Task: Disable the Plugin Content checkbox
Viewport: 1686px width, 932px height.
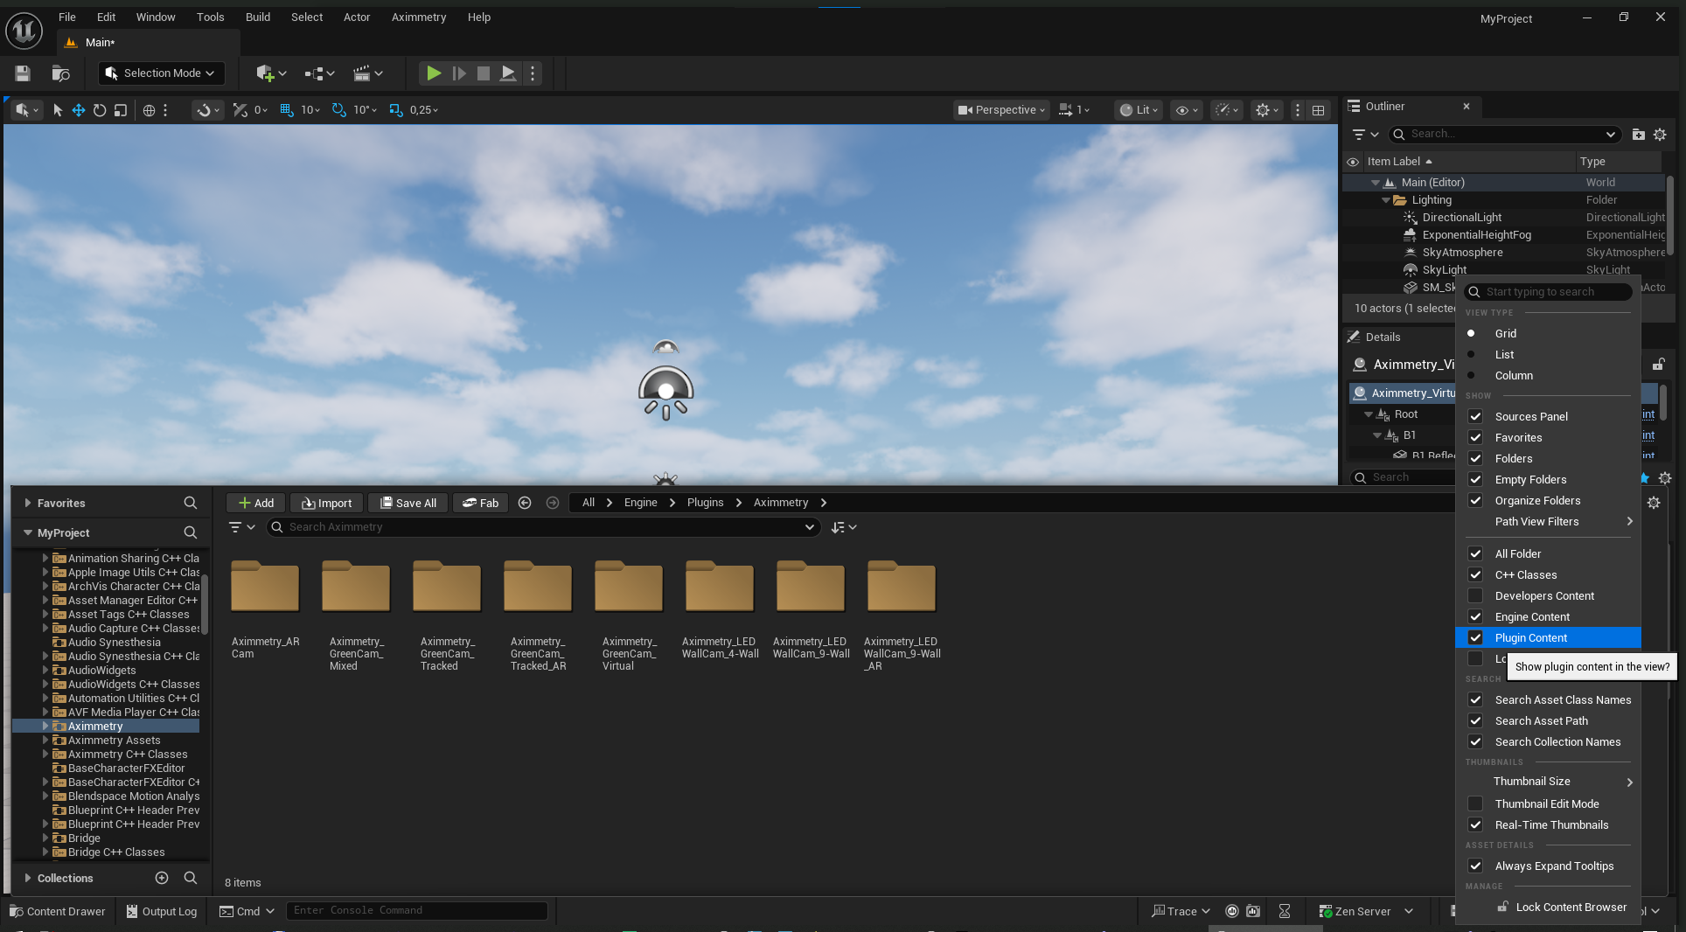Action: pos(1475,637)
